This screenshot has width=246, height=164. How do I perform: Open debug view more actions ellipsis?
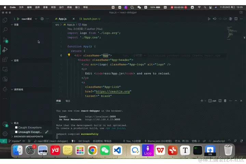coord(47,19)
